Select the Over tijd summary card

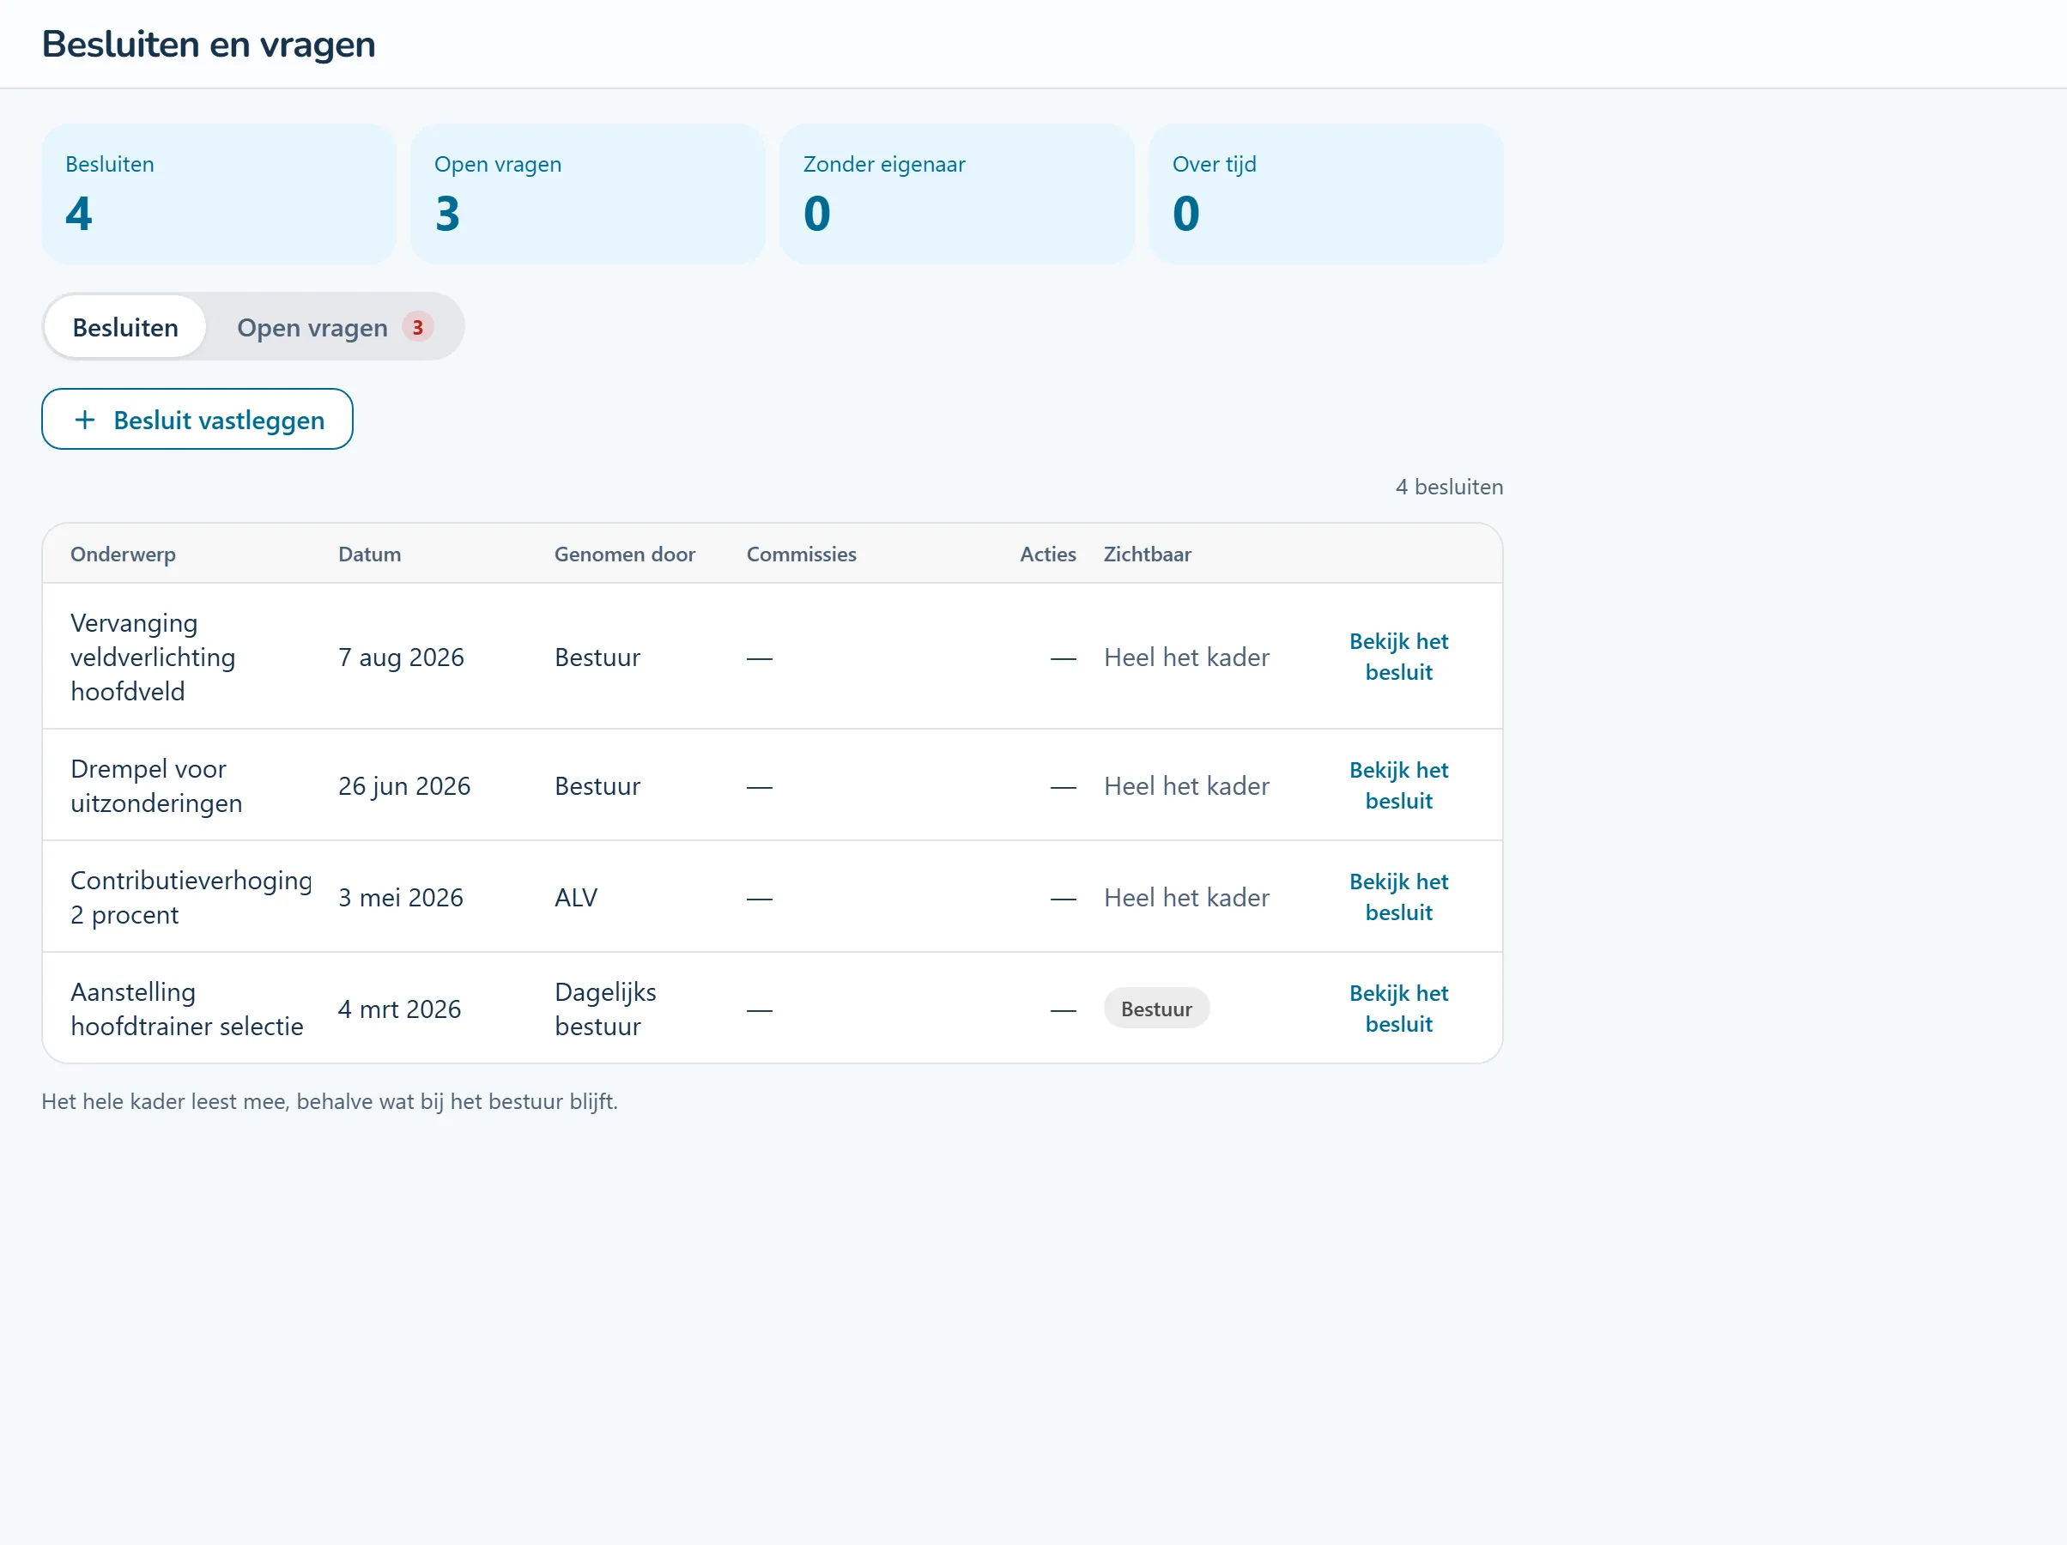coord(1326,194)
